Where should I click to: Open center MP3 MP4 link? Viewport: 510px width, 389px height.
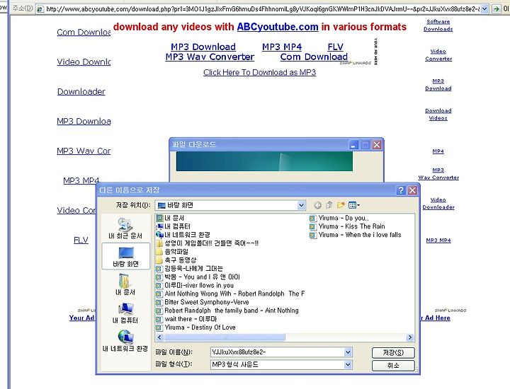282,47
